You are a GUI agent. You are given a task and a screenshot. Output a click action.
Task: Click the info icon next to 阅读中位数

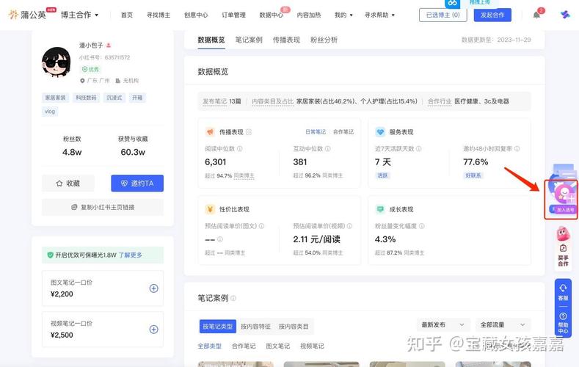click(240, 149)
